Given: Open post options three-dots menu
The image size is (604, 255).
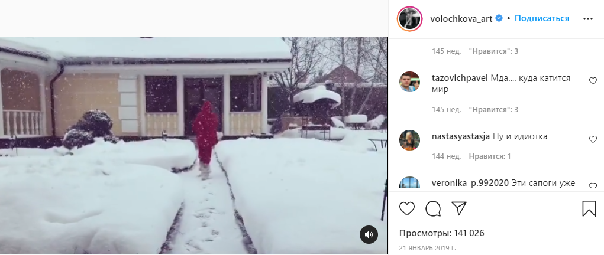Looking at the screenshot, I should click(x=588, y=19).
